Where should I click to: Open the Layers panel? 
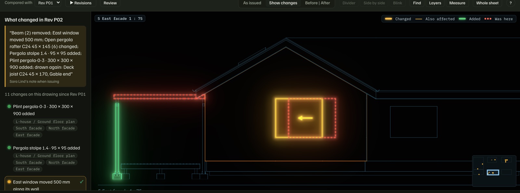tap(435, 3)
